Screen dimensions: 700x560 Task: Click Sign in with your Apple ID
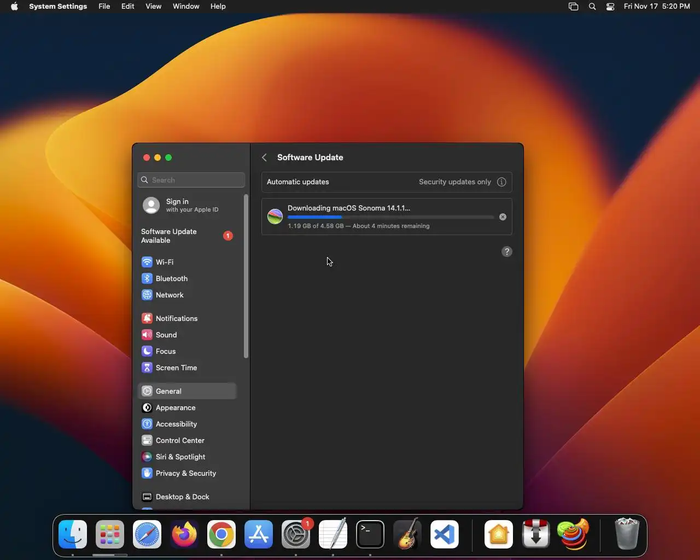click(x=186, y=205)
